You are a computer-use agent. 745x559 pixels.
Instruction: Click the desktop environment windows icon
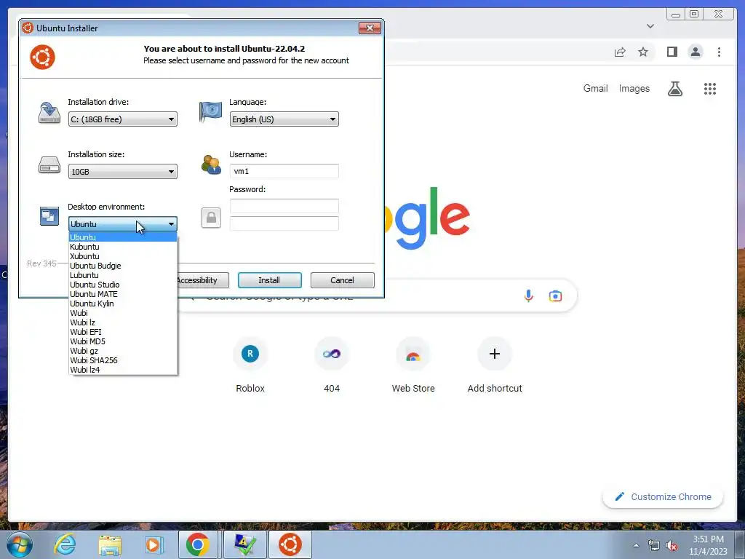click(x=49, y=216)
